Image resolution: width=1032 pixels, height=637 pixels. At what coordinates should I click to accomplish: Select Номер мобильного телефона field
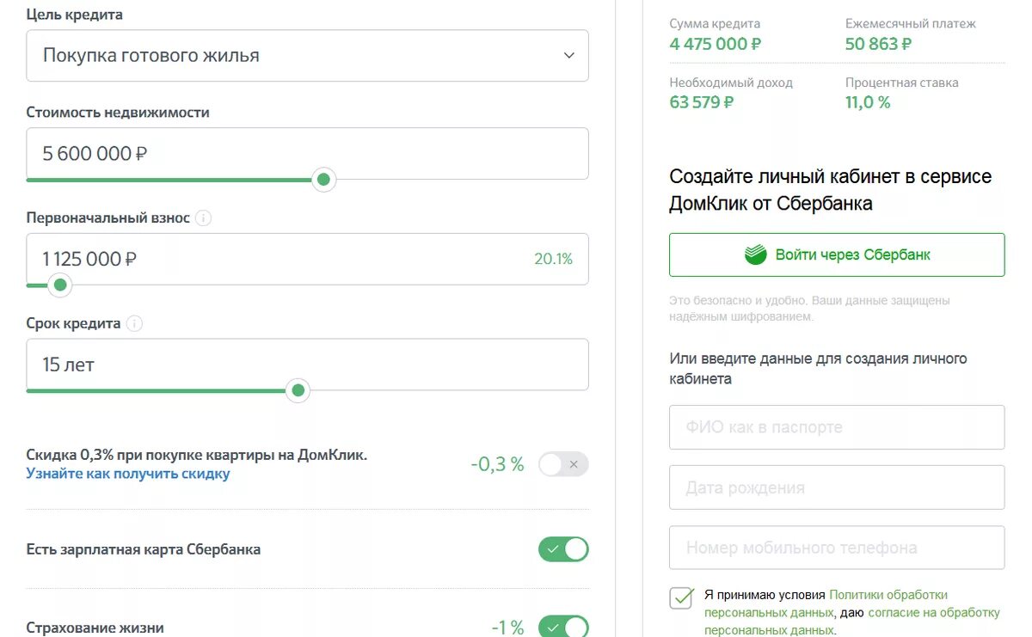[836, 548]
